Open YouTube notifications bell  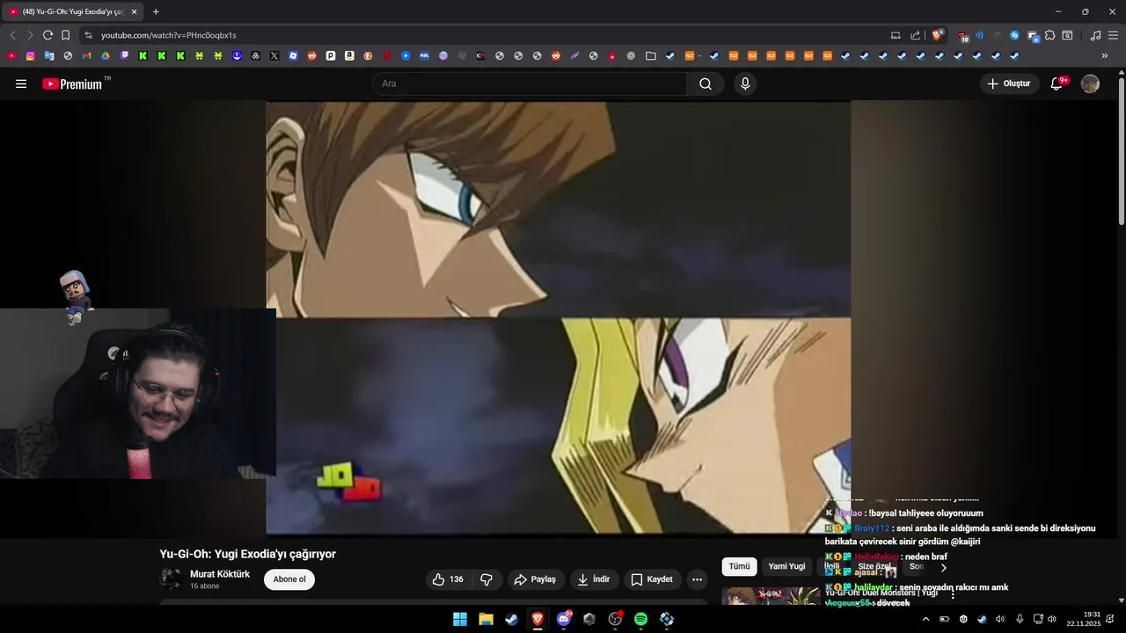point(1057,84)
